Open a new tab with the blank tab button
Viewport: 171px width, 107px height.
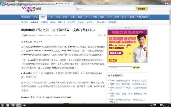pyautogui.click(x=74, y=3)
